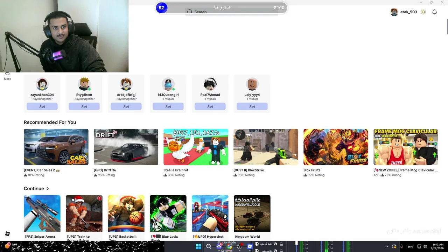Open the microphone tray icon
Screen dimensions: 448x252
(402, 246)
